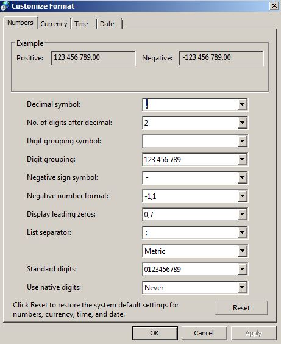Expand Negative number format dropdown
281x344 pixels.
click(x=242, y=196)
